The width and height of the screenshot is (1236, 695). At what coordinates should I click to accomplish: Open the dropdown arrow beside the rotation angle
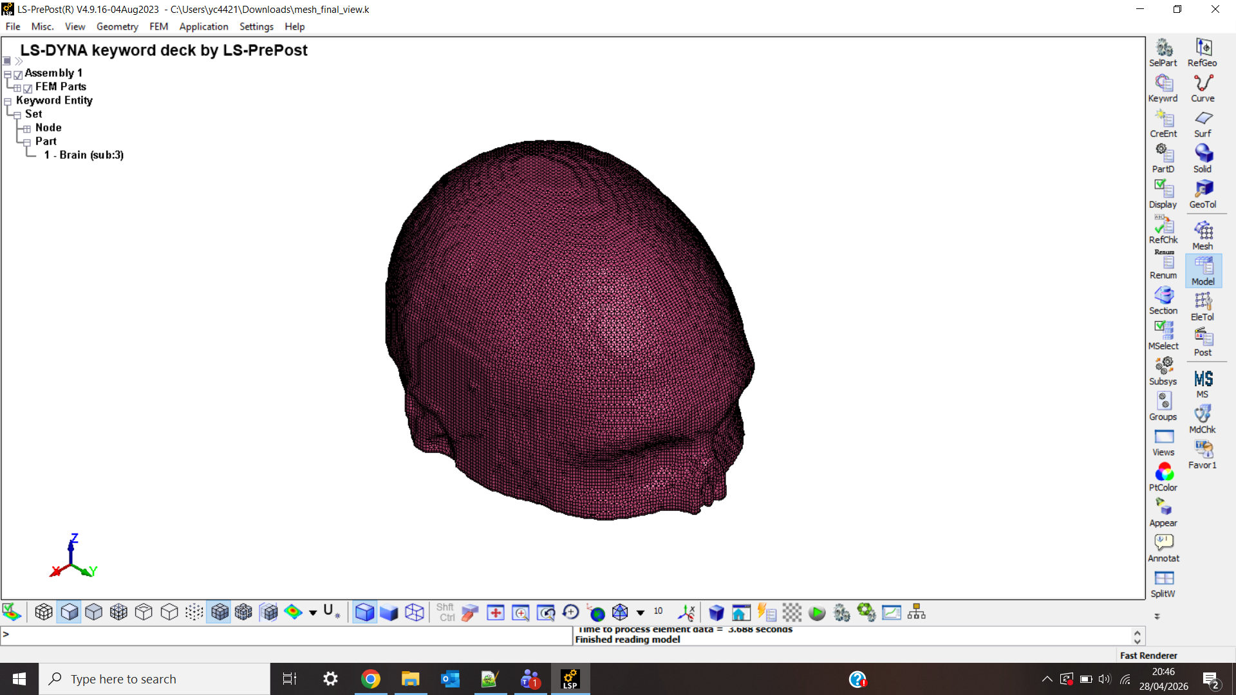[641, 613]
